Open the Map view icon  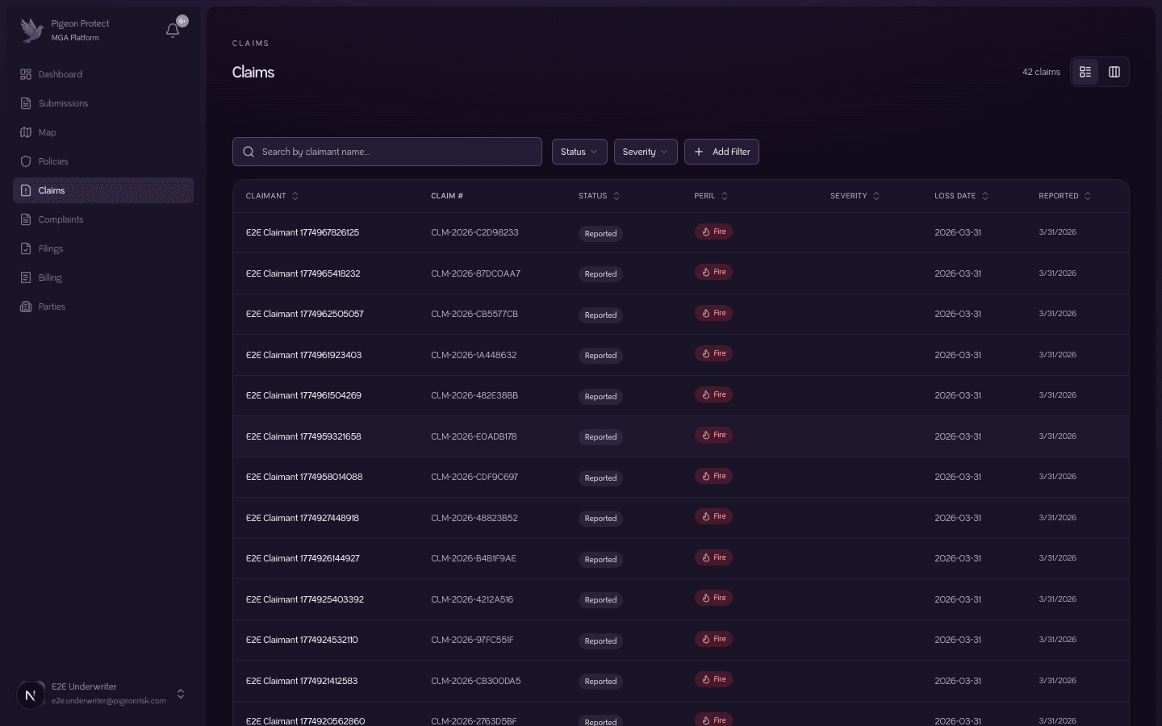27,132
